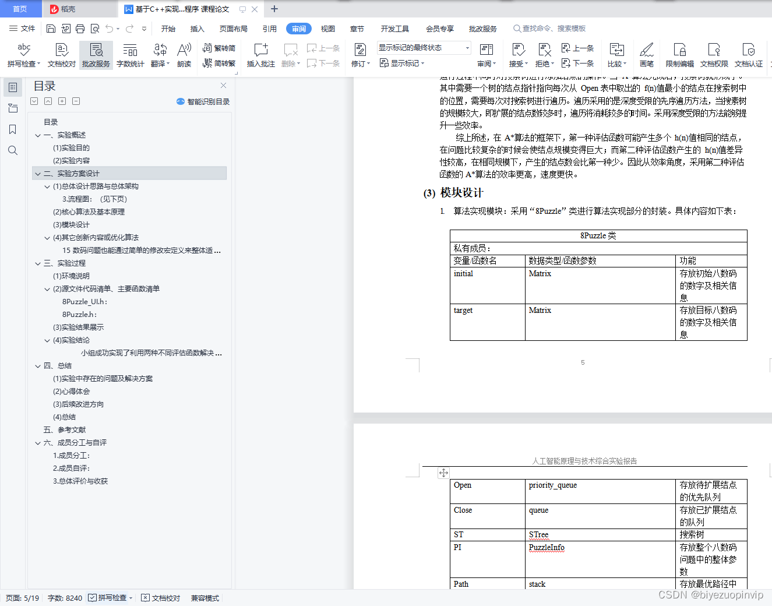The width and height of the screenshot is (772, 606).
Task: Click the 兼容模式 status label
Action: tap(205, 598)
